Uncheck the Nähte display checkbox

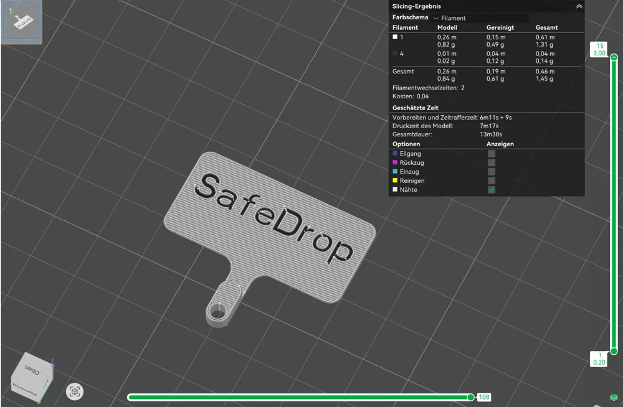point(492,190)
